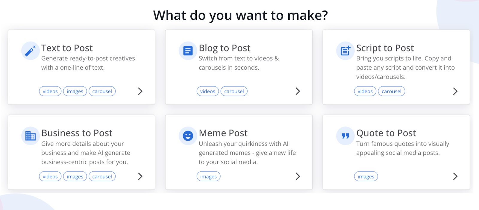Click the smiley face Meme Post icon
Screen dimensions: 479x210
click(x=188, y=136)
